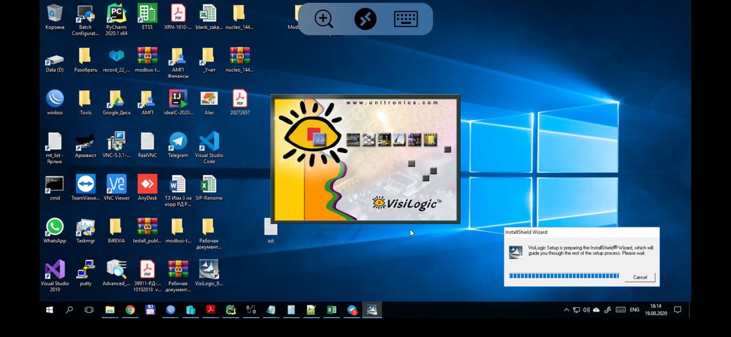Switch ENG input language indicator
The image size is (731, 337).
click(634, 310)
